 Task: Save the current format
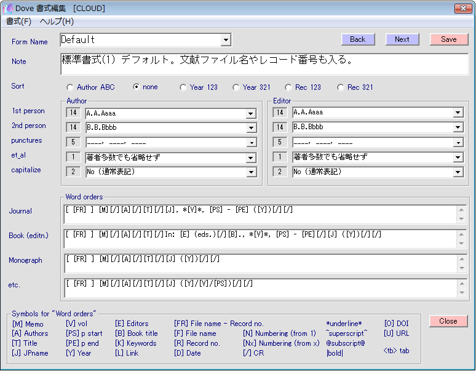[x=449, y=39]
